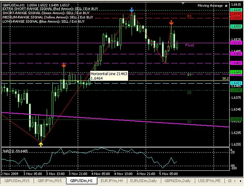
Task: Click the red down arrow above 3 Nov 13:00 candle
Action: coord(64,65)
